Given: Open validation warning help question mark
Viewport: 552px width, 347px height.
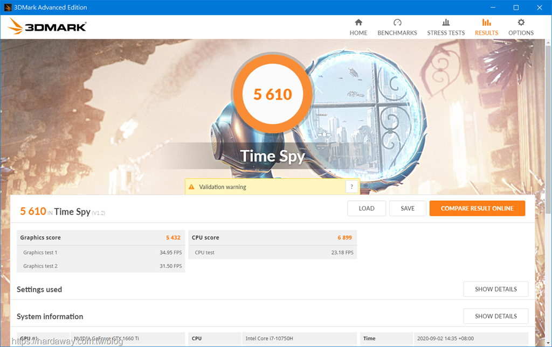Looking at the screenshot, I should (351, 187).
